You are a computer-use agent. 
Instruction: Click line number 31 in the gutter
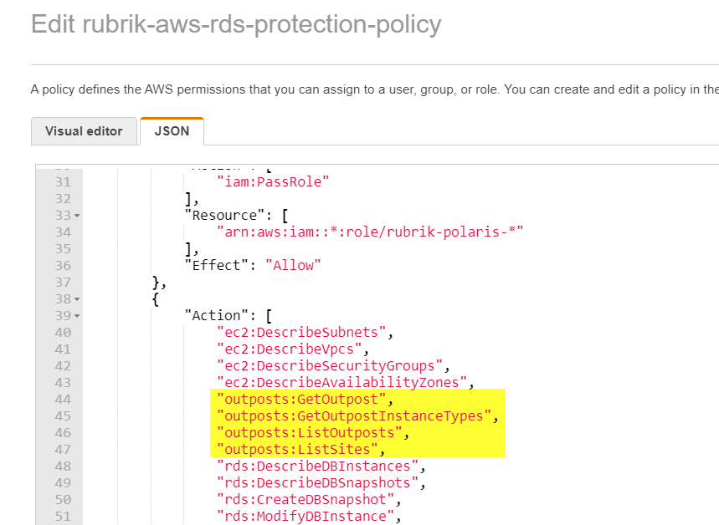point(64,182)
